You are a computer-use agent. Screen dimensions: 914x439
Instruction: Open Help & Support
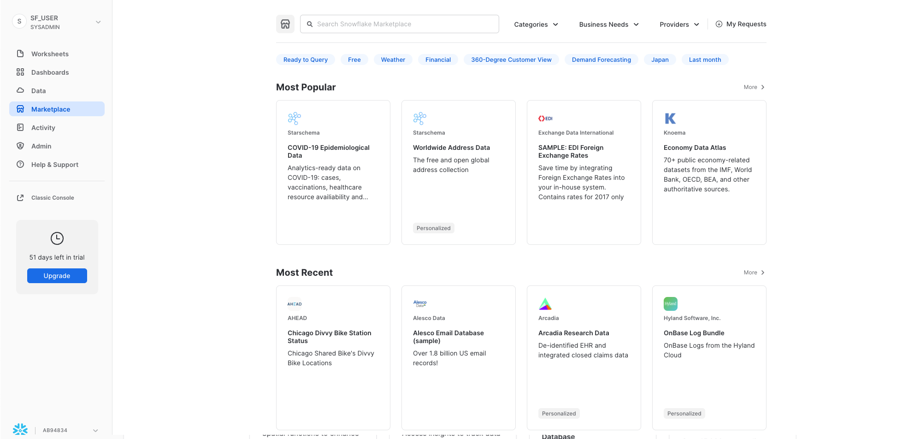[54, 164]
